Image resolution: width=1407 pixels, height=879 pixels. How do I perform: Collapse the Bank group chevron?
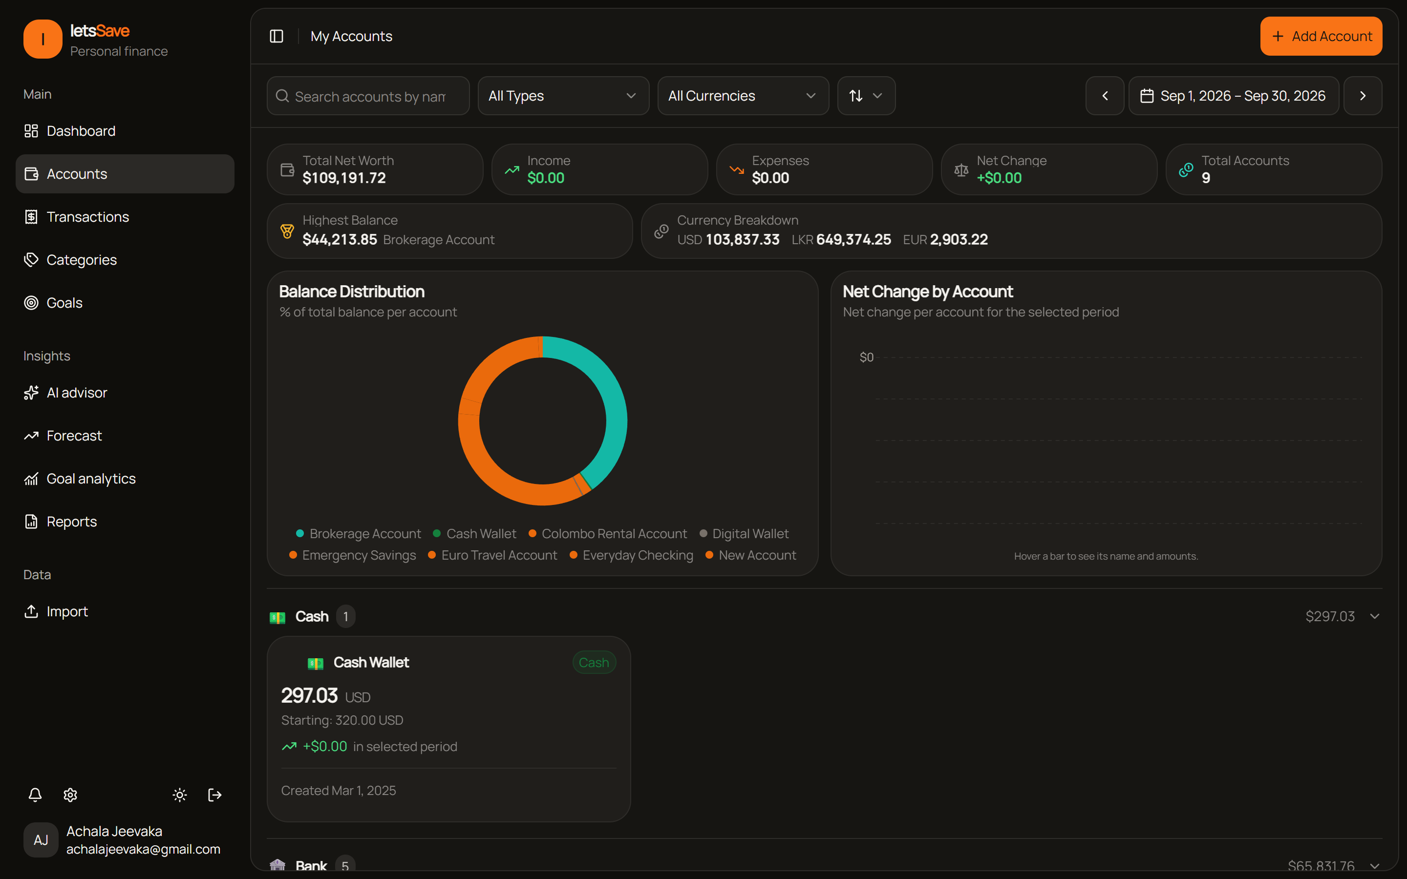click(x=1374, y=866)
